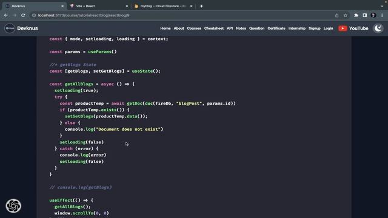Click the 'catch (error)' line
The image size is (388, 218).
click(x=76, y=148)
